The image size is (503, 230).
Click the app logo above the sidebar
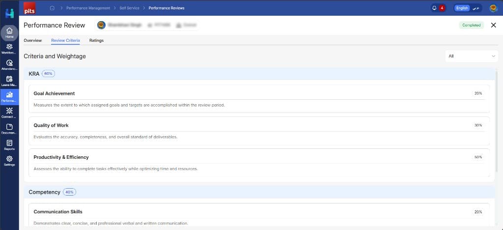click(x=10, y=13)
